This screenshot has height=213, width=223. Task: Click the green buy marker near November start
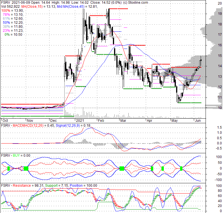26,168
